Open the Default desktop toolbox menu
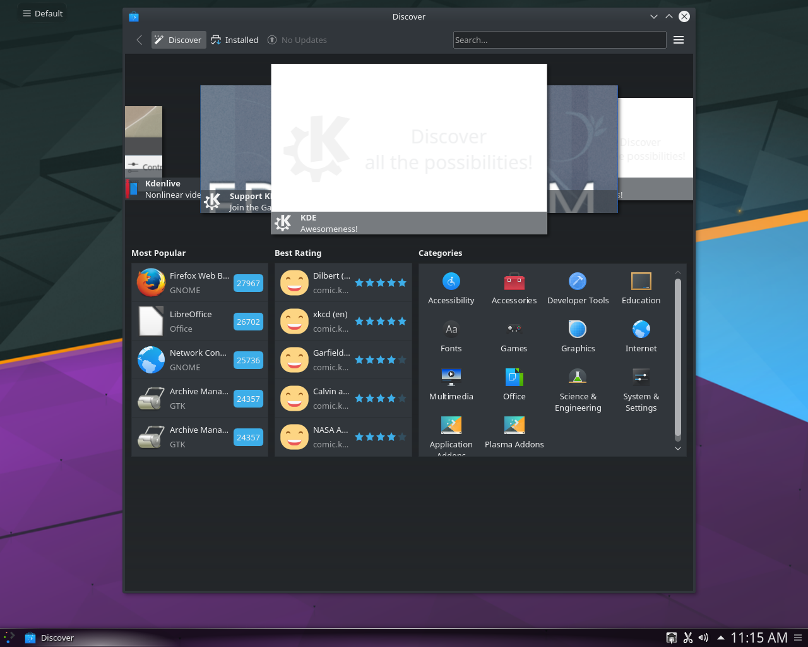The image size is (808, 647). pos(43,13)
